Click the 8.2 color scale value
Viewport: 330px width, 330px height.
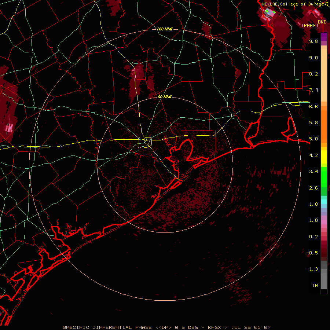point(313,74)
